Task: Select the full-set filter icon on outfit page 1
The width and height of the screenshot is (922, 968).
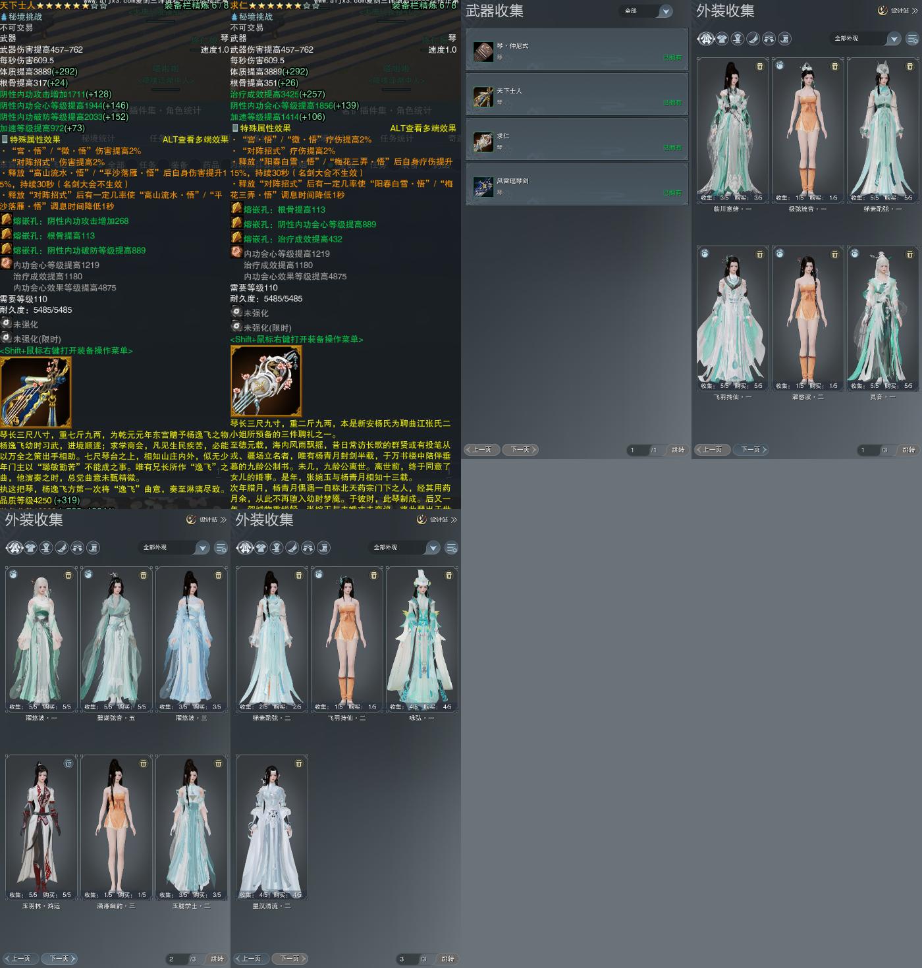Action: click(707, 39)
